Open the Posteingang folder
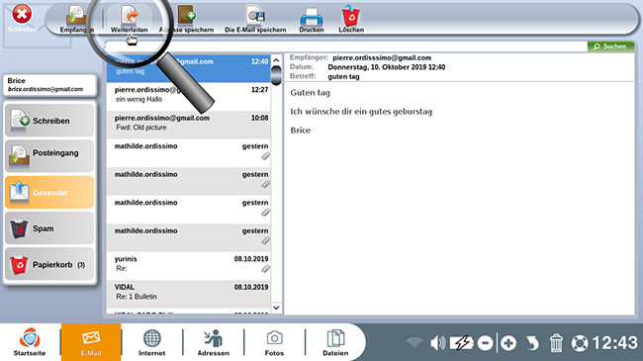Image resolution: width=643 pixels, height=361 pixels. click(49, 156)
